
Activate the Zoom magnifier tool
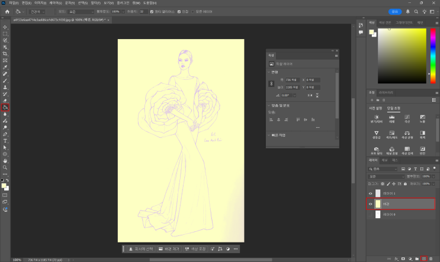5,167
